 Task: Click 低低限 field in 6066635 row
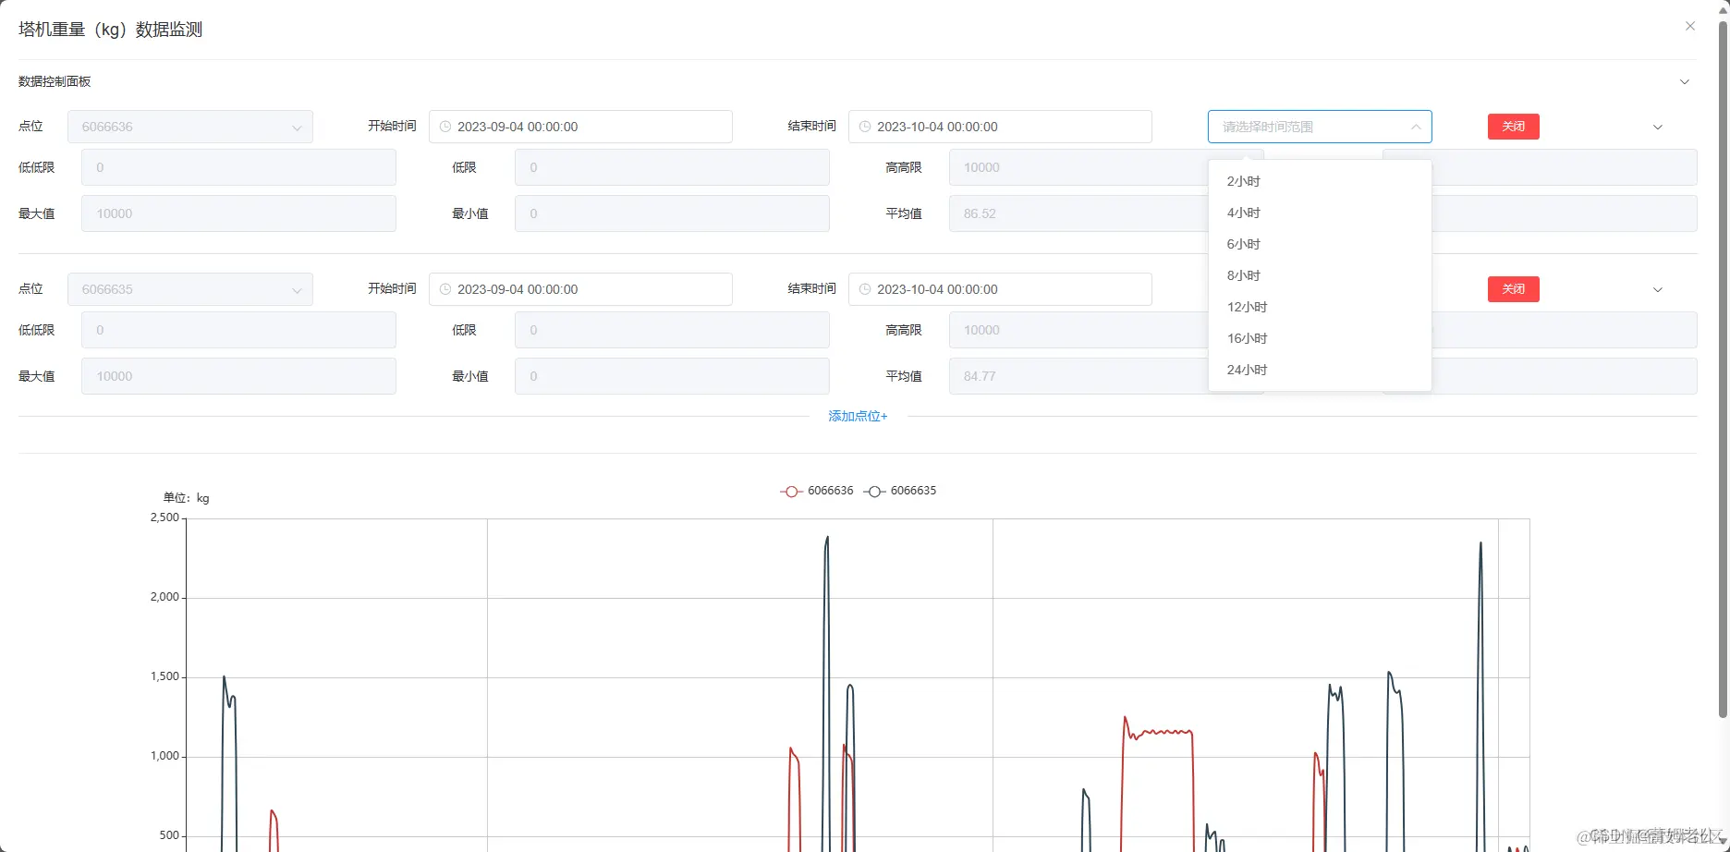click(x=238, y=330)
